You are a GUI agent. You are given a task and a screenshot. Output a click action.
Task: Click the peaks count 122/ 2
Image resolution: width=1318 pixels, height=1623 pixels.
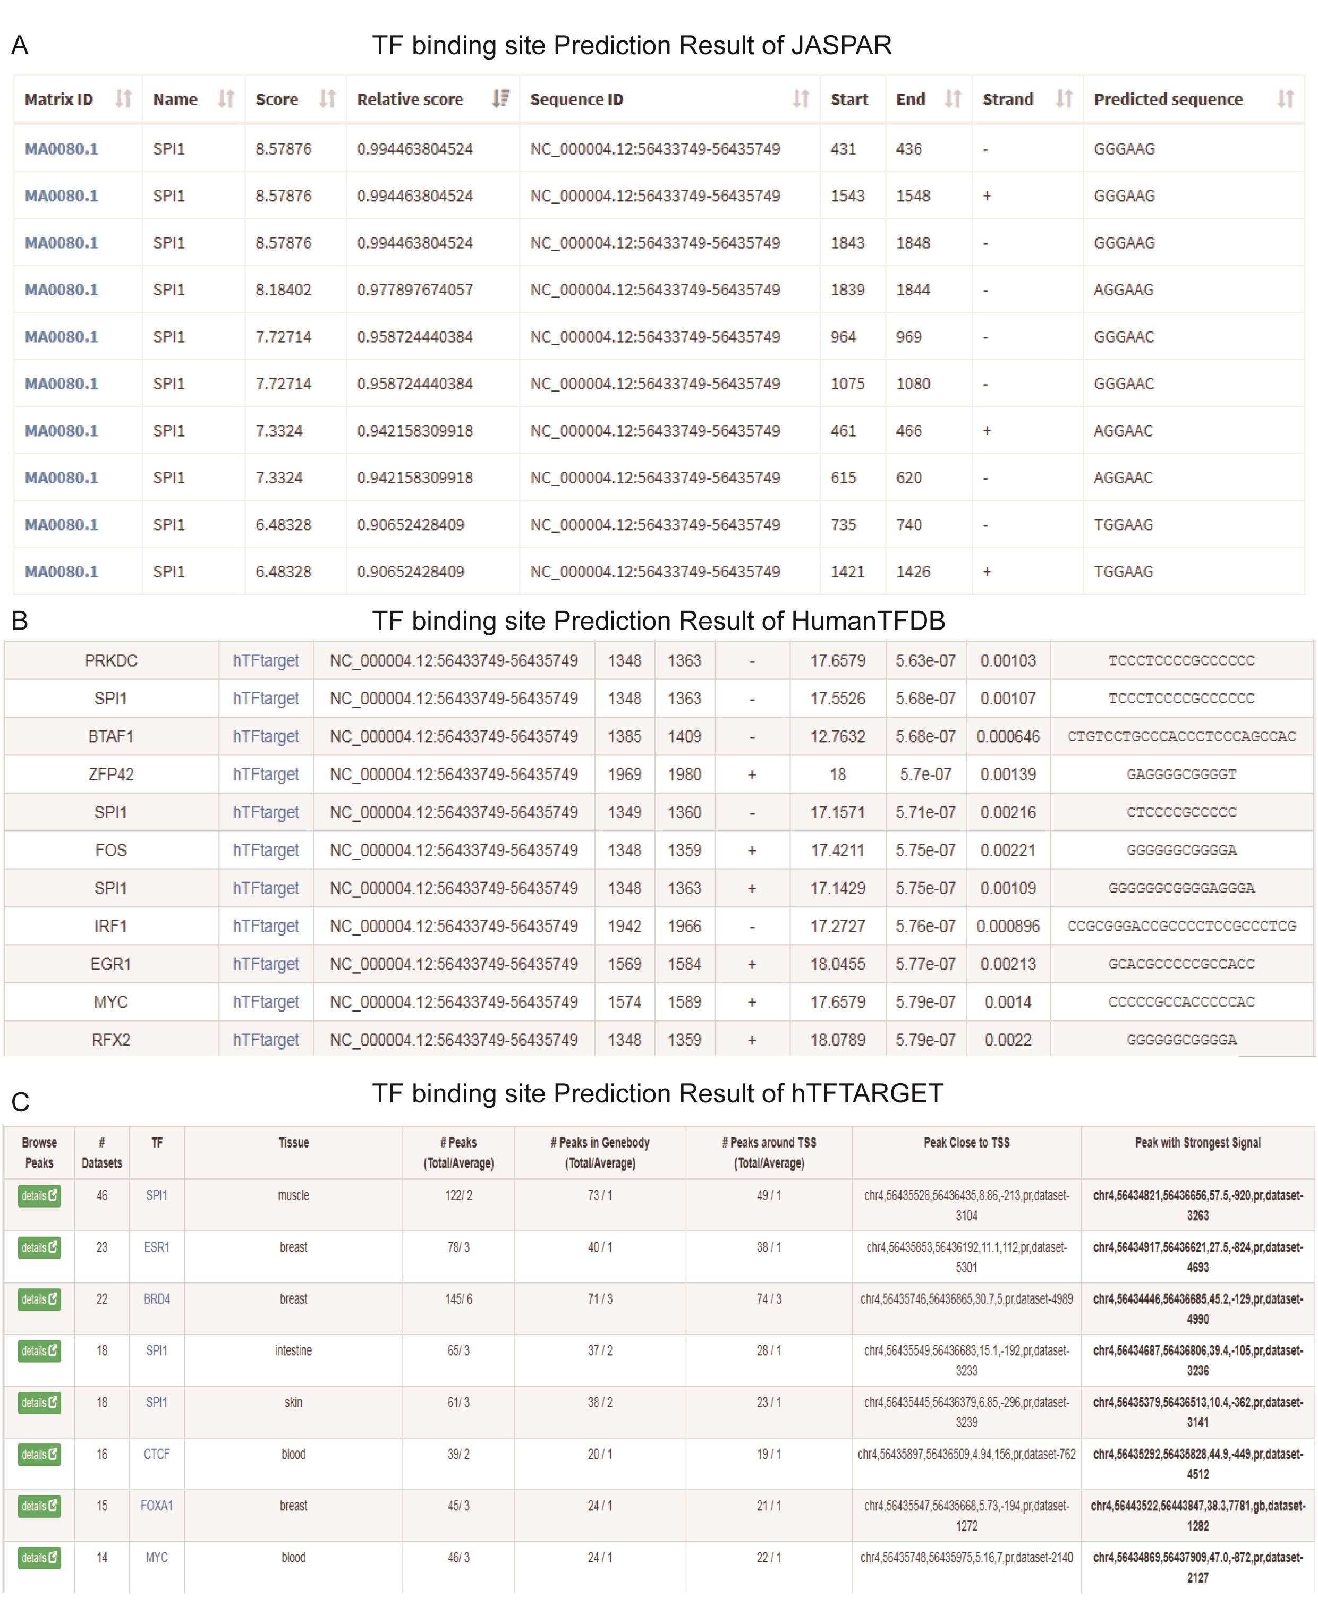(458, 1196)
